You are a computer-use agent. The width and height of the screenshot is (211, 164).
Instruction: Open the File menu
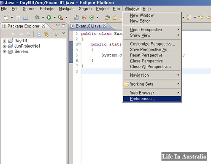click(4, 9)
